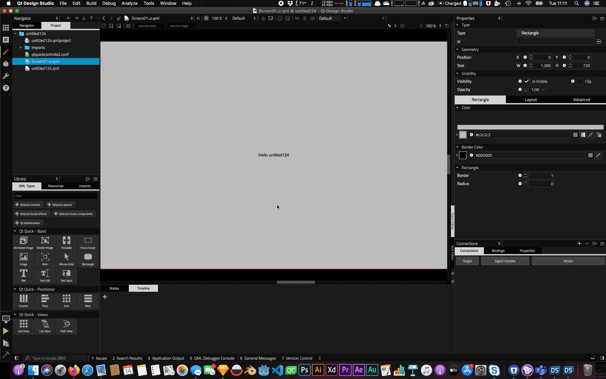Collapse the Geometry section
Image resolution: width=606 pixels, height=379 pixels.
[x=458, y=50]
